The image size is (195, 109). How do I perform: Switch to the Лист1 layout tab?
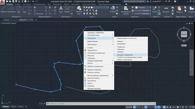coord(14,107)
